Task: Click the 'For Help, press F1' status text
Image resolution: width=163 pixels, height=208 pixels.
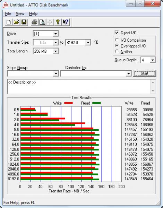Action: tap(19, 202)
